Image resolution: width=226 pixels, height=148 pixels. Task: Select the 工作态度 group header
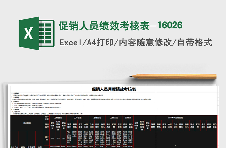click(114, 118)
